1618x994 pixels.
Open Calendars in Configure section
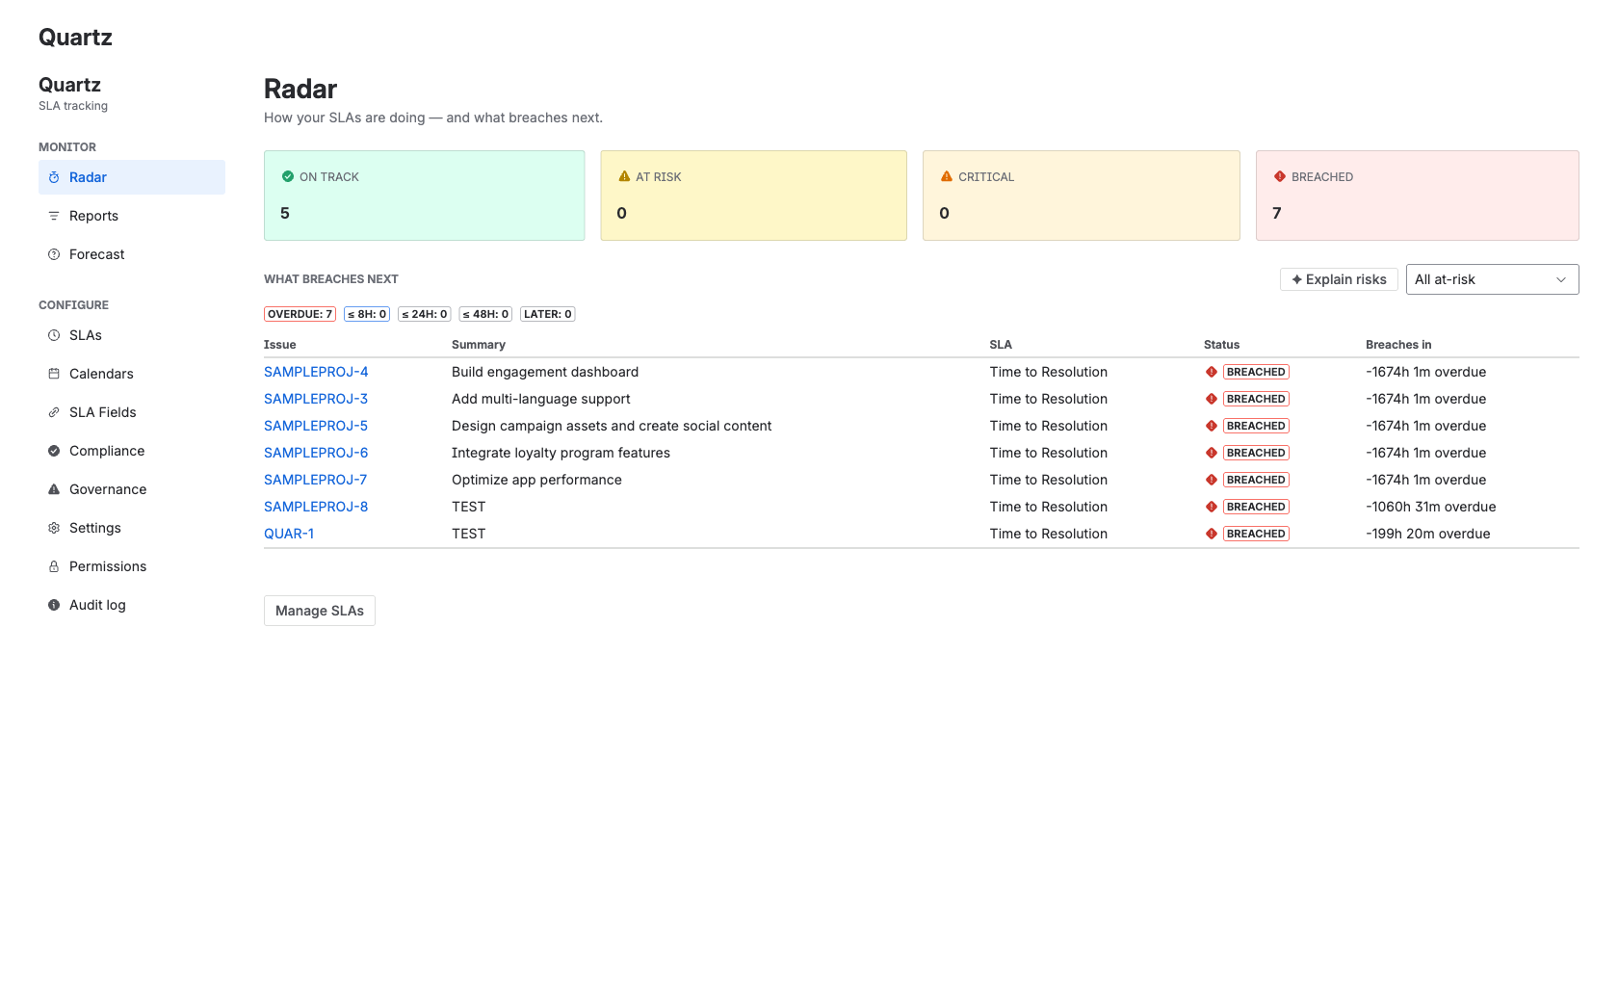132,374
